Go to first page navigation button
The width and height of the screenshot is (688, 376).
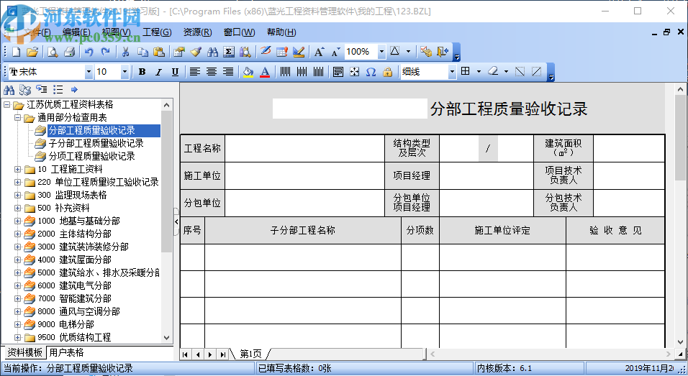[x=186, y=354]
